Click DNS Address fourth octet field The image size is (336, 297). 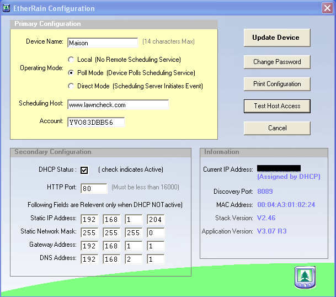tap(156, 259)
